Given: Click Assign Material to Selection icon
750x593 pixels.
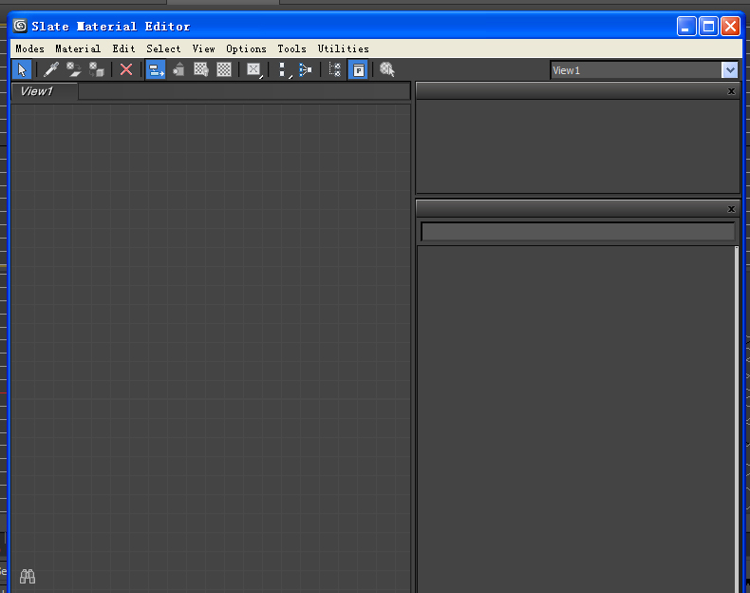Looking at the screenshot, I should (97, 70).
